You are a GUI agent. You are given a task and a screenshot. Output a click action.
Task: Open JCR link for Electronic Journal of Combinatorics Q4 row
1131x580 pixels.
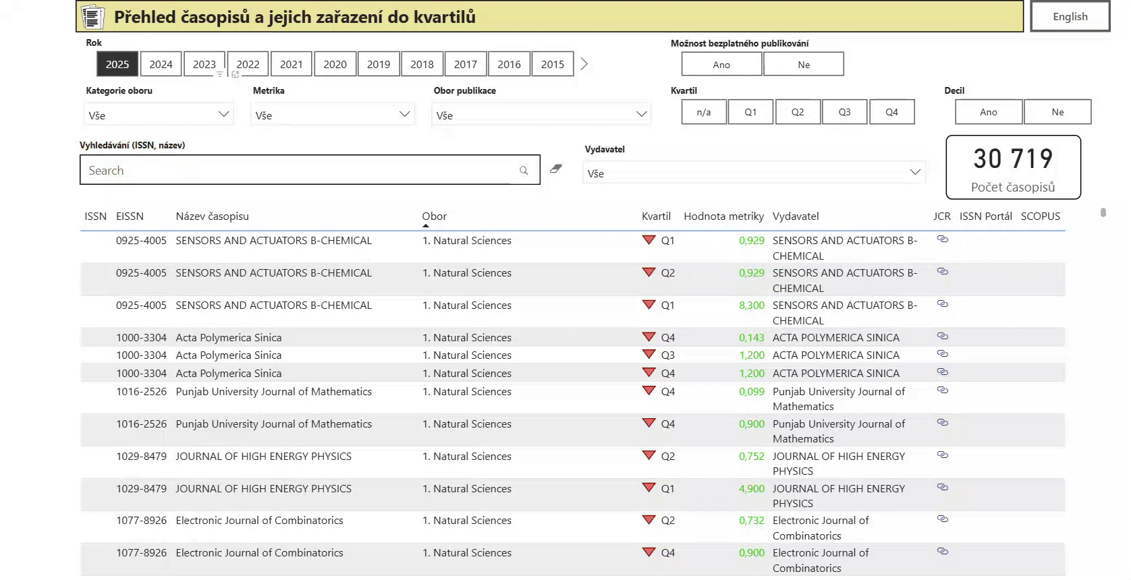pos(943,552)
